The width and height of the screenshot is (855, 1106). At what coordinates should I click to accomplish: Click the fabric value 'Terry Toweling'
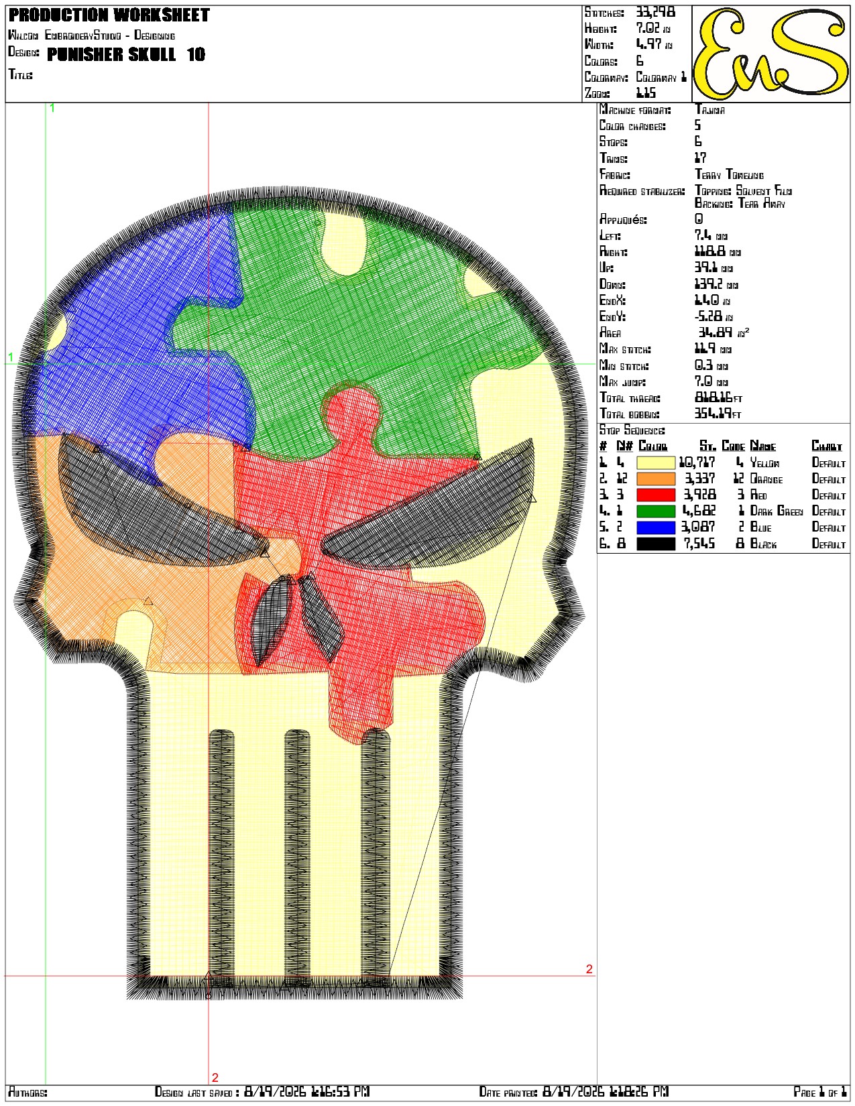tap(729, 175)
